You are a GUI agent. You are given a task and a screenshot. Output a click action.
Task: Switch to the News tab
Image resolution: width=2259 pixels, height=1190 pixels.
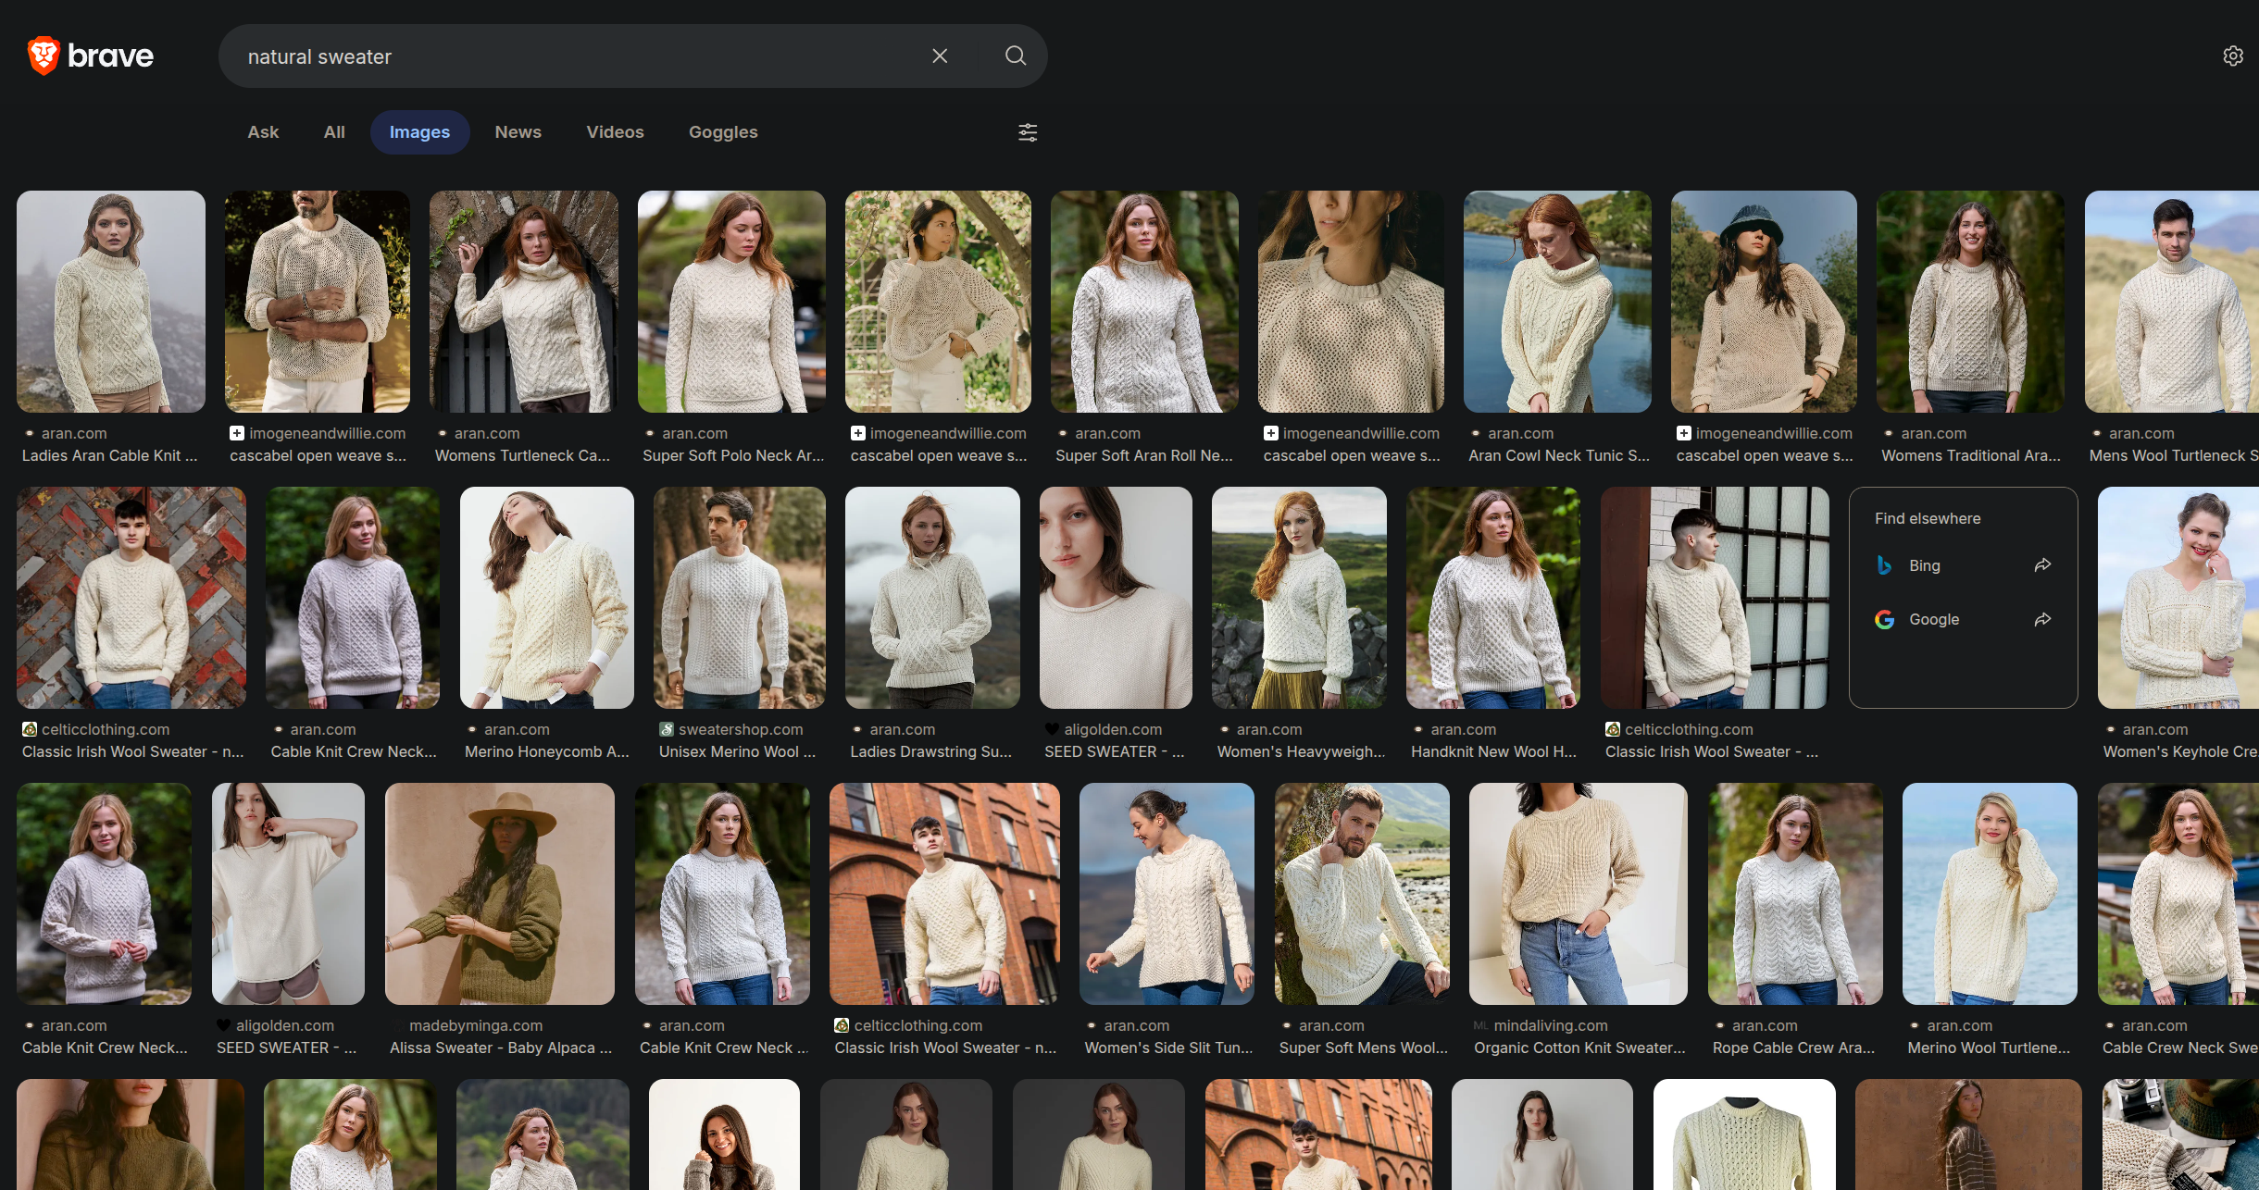click(518, 132)
